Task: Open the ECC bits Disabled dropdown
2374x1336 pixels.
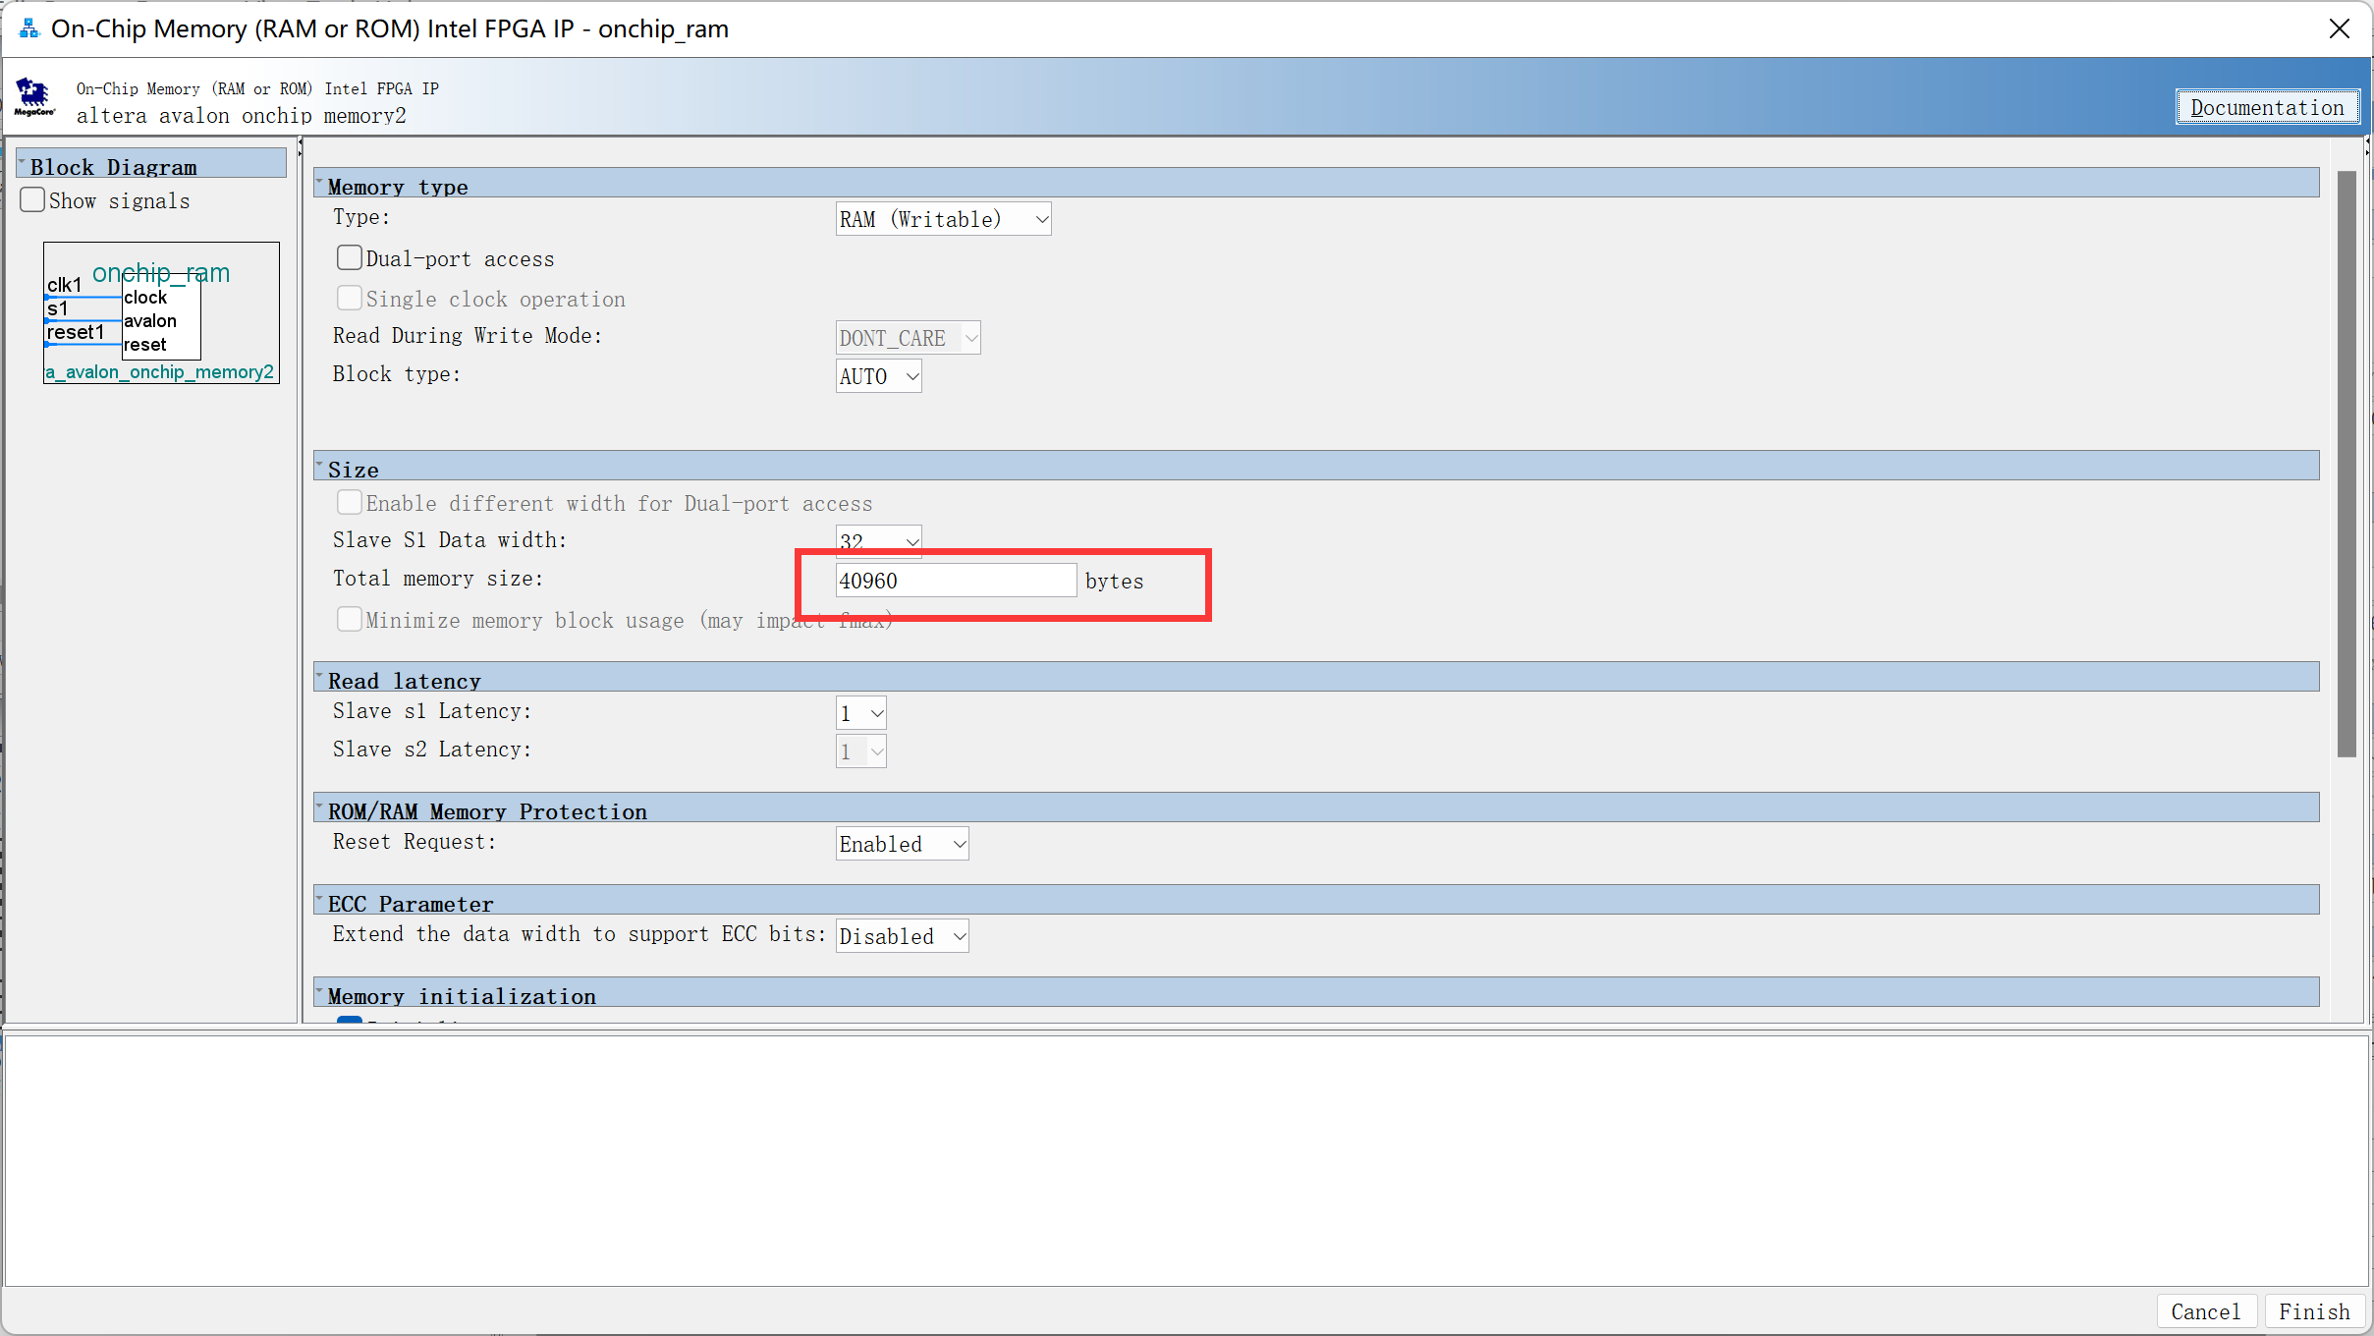Action: [x=901, y=936]
